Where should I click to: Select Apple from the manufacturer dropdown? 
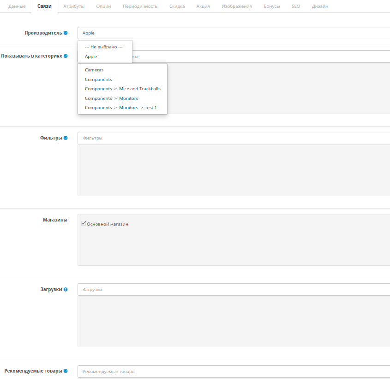(x=90, y=56)
